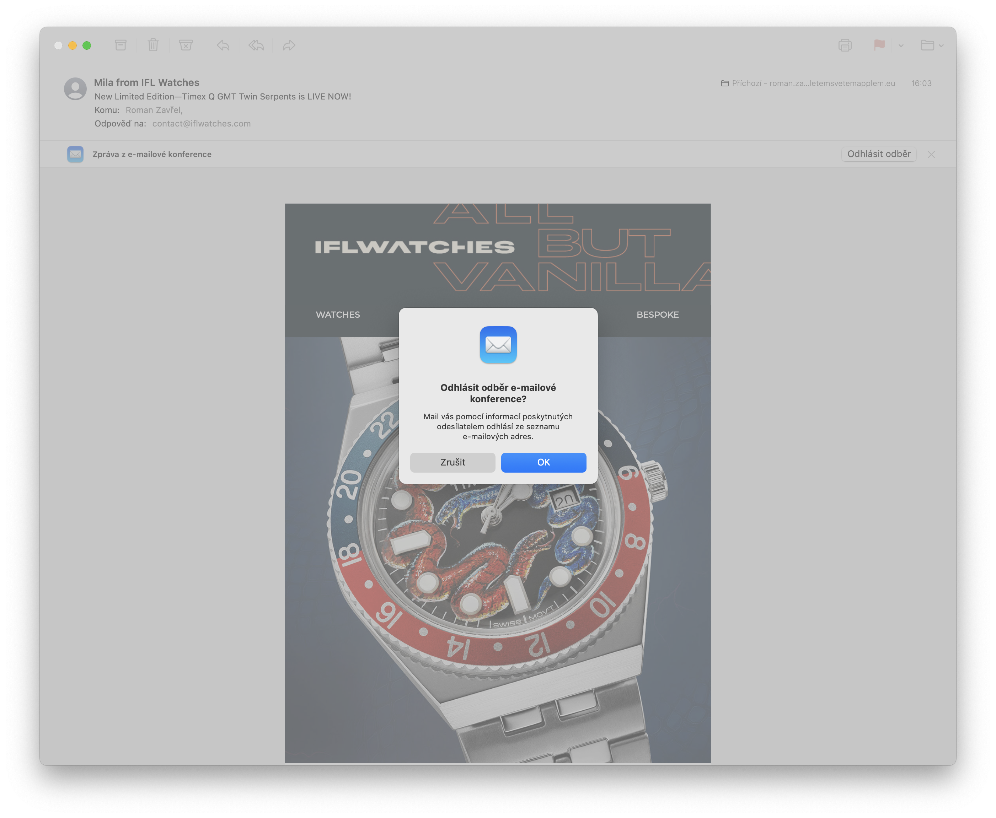Click the sender avatar icon
The image size is (996, 818).
(x=75, y=88)
